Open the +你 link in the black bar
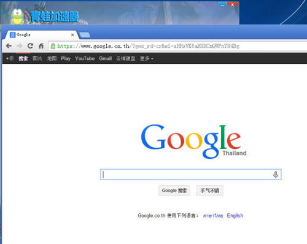Screen dimensions: 307x244 tap(10, 58)
